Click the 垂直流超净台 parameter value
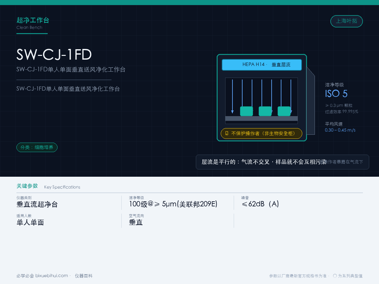379x284 pixels. [37, 204]
